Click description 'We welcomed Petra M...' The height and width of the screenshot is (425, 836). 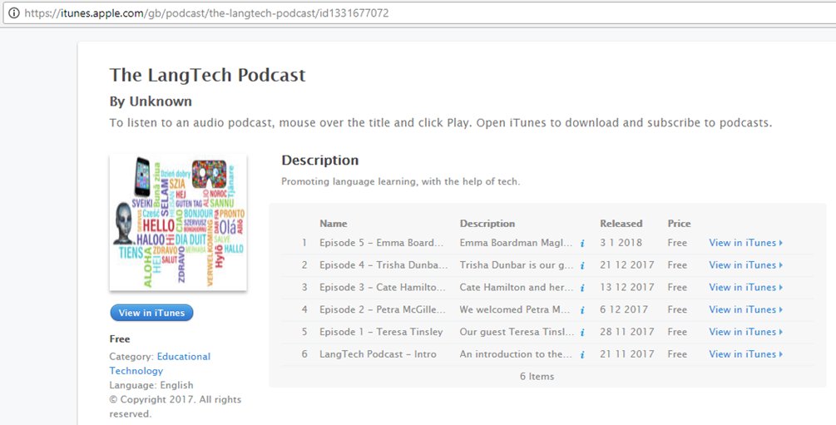tap(515, 310)
